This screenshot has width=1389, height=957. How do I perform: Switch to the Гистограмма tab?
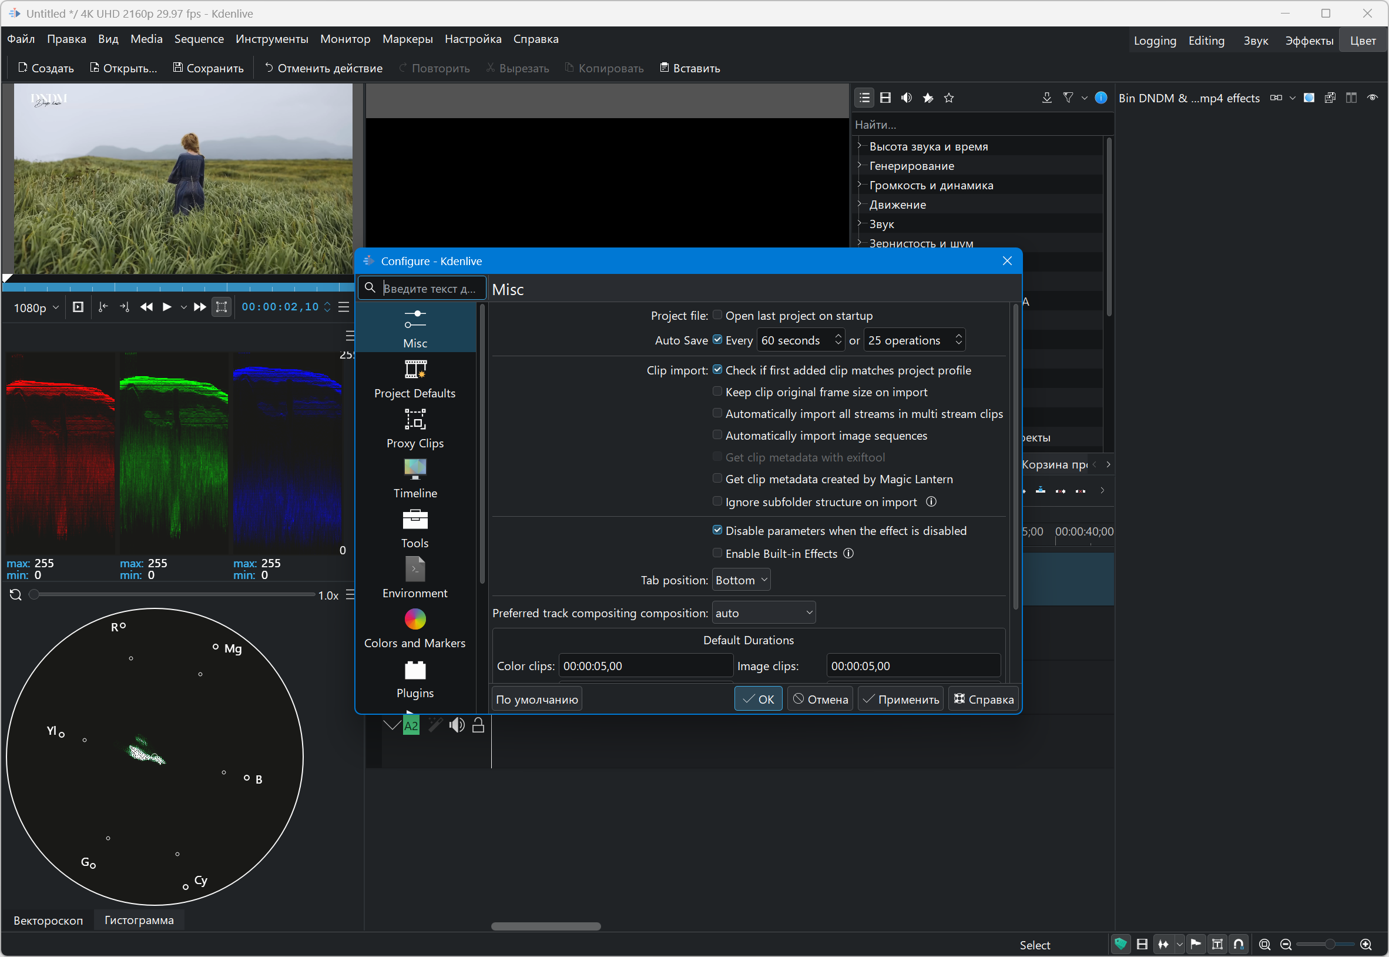pos(139,920)
